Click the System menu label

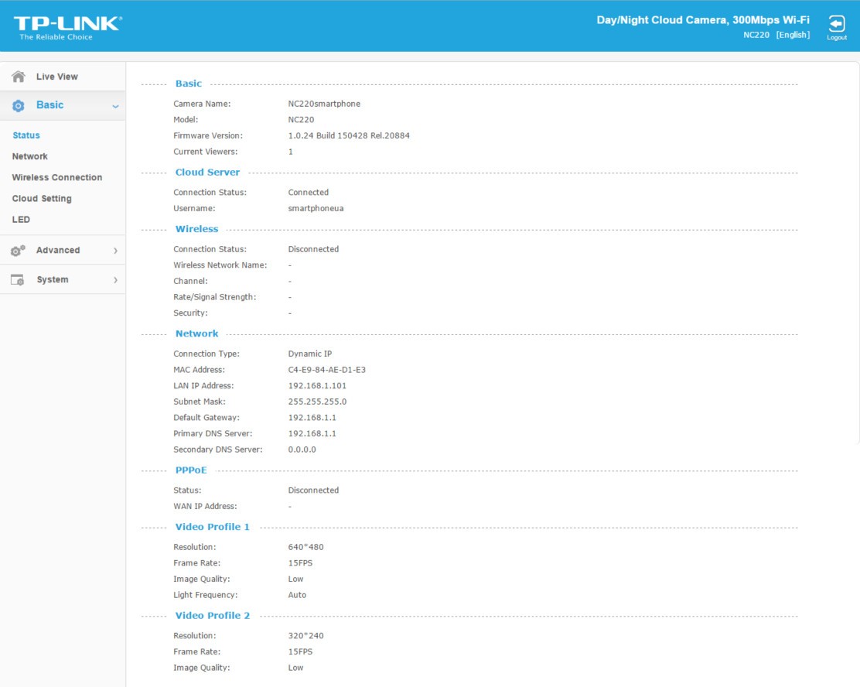pyautogui.click(x=52, y=280)
